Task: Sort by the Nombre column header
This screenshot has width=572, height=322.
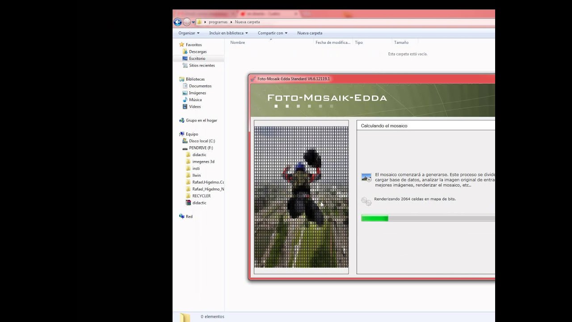Action: point(238,42)
